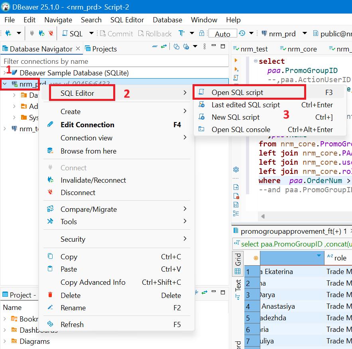Select Delete in context menu
Screen dimensions: 352x349
coord(116,295)
